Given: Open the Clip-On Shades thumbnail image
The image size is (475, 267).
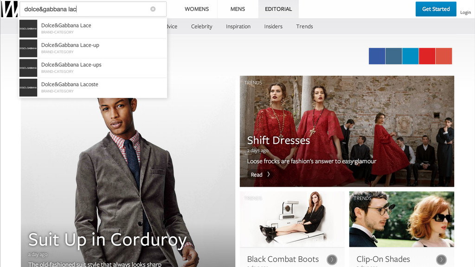Looking at the screenshot, I should 401,219.
